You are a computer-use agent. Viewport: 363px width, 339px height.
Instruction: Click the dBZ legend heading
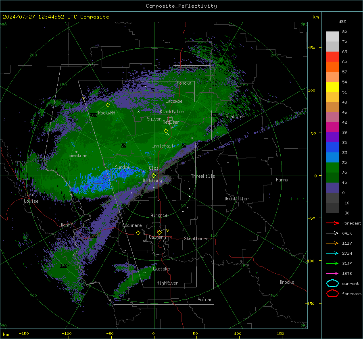342,21
